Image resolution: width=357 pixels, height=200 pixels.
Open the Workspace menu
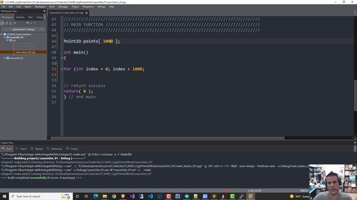pyautogui.click(x=40, y=7)
